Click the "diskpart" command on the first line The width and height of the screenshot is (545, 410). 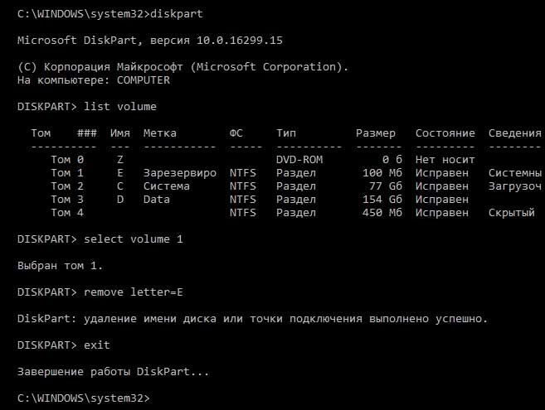(x=179, y=14)
